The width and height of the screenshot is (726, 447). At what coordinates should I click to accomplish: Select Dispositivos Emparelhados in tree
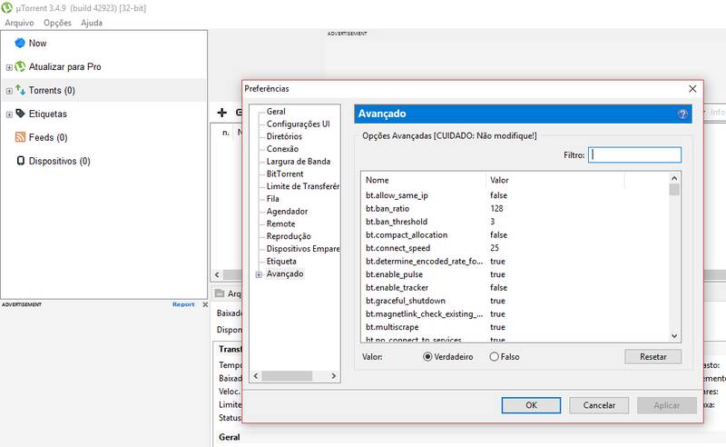pos(303,249)
